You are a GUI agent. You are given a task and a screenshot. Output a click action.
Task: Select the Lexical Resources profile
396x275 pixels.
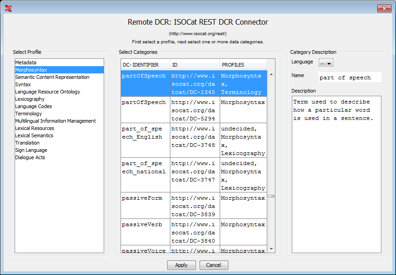(59, 128)
